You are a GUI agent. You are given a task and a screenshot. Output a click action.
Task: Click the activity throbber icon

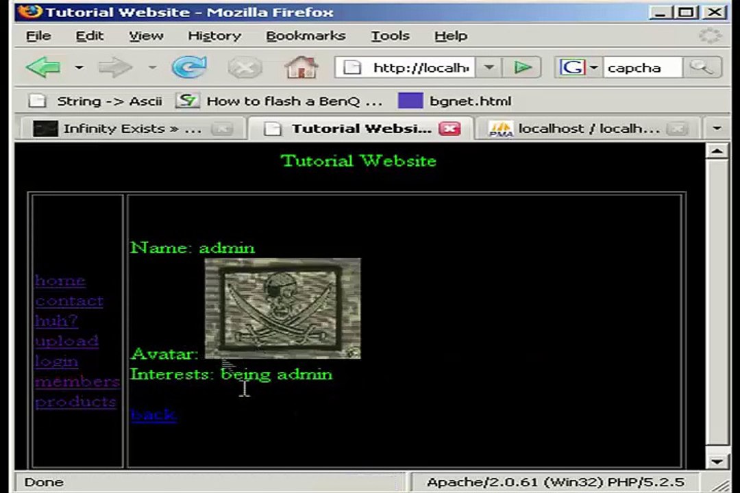pos(710,36)
